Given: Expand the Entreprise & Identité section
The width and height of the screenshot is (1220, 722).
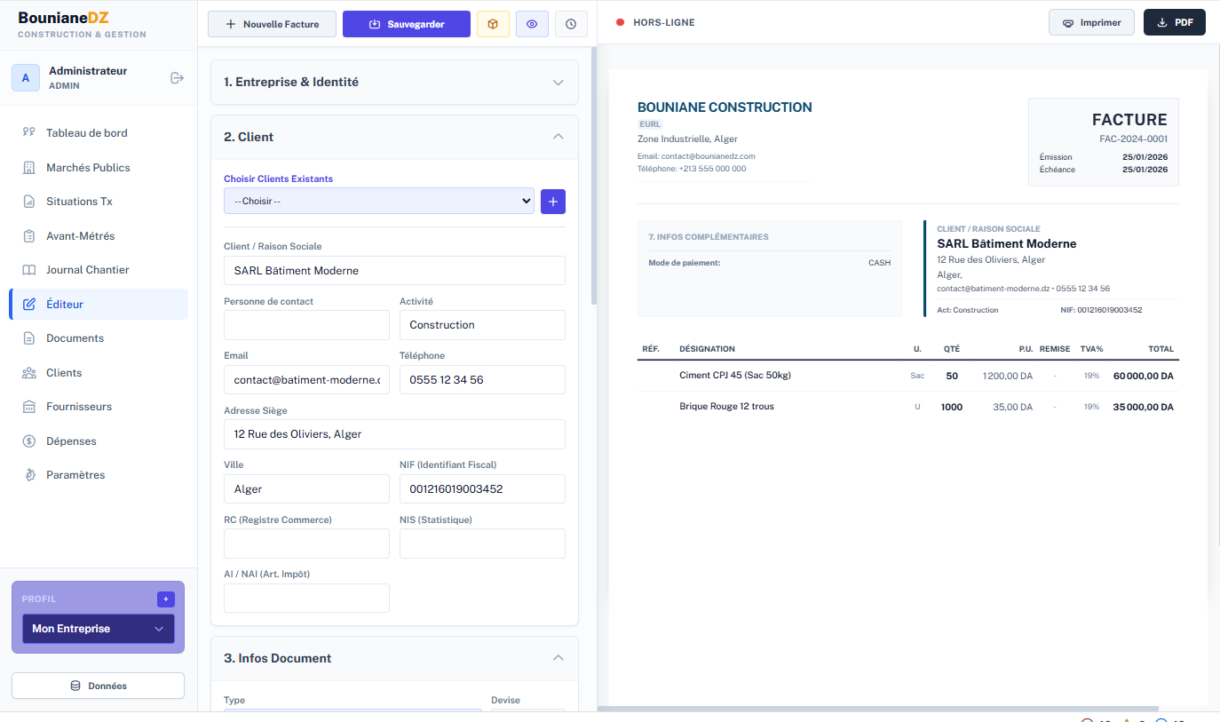Looking at the screenshot, I should point(394,82).
